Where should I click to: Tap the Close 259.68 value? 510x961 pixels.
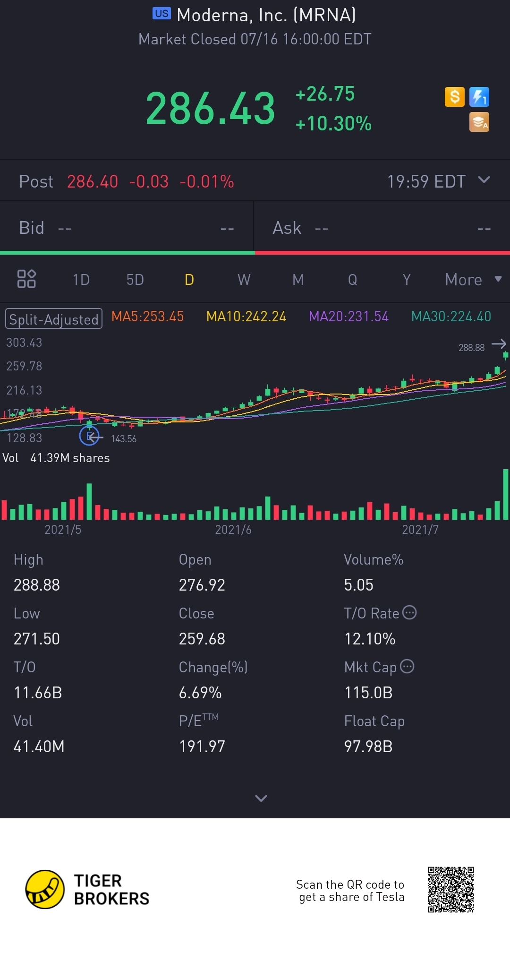[202, 639]
